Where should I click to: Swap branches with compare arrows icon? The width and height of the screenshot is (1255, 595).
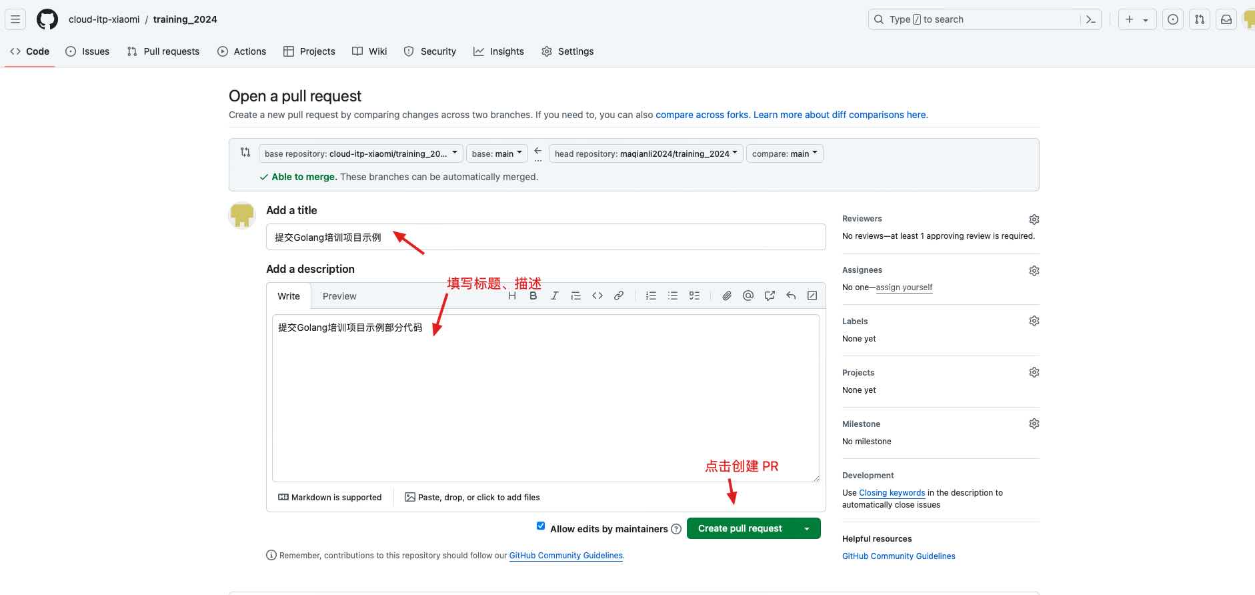(x=245, y=152)
